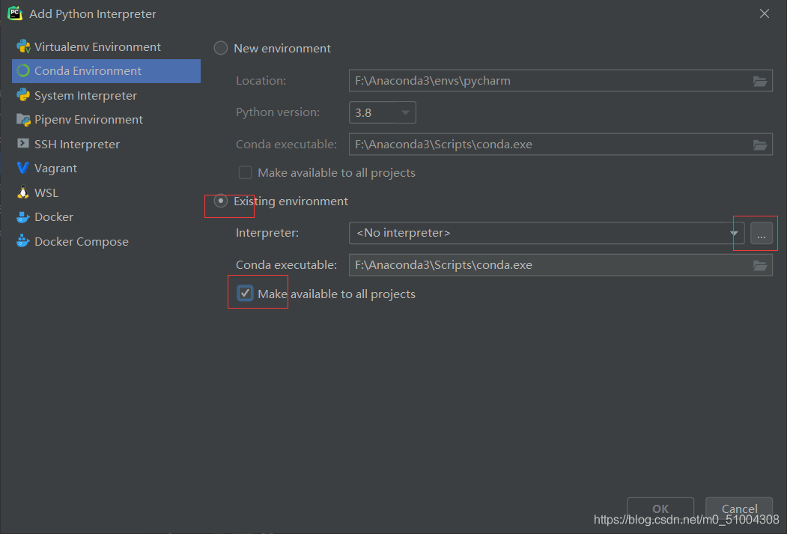Screen dimensions: 787x534
Task: Click the PyCharm logo in title bar
Action: [15, 13]
